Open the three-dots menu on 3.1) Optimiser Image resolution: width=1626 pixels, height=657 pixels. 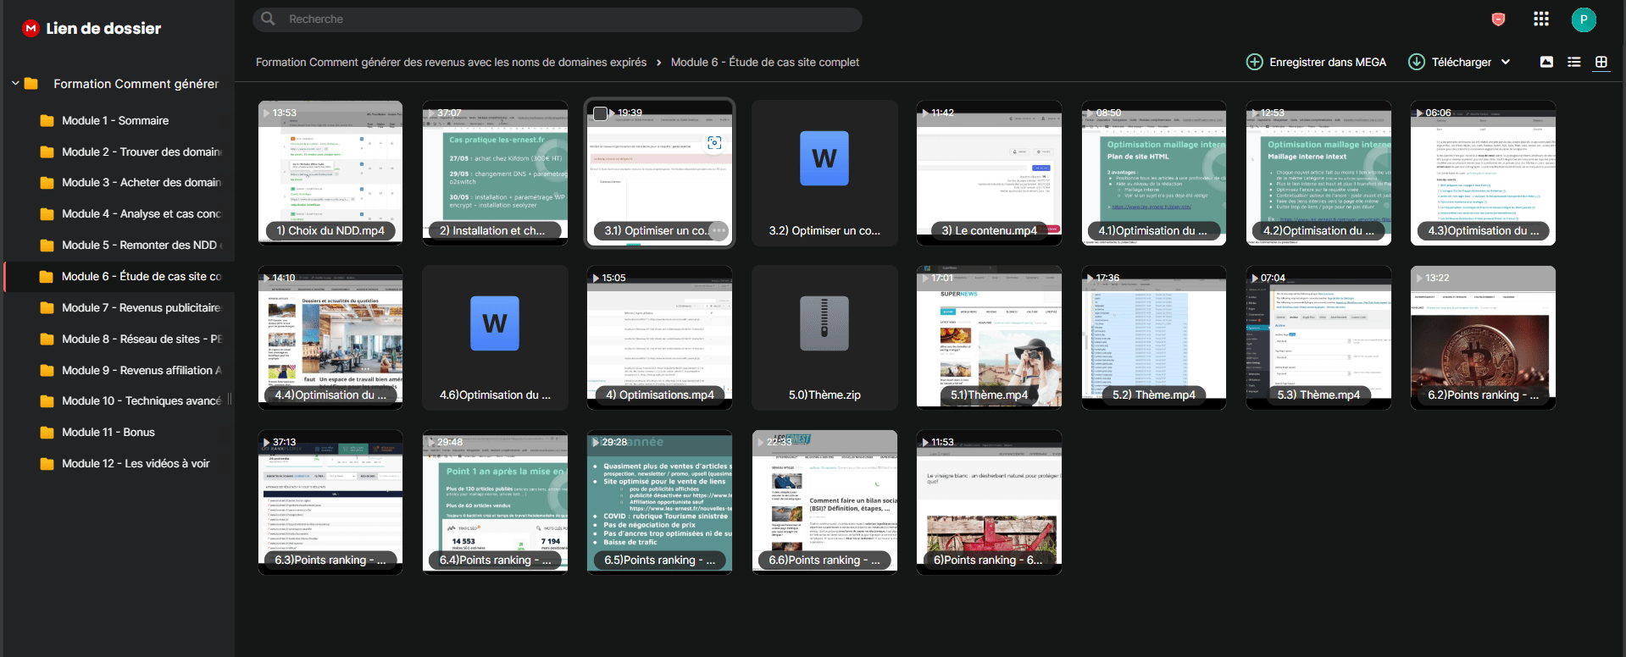718,230
